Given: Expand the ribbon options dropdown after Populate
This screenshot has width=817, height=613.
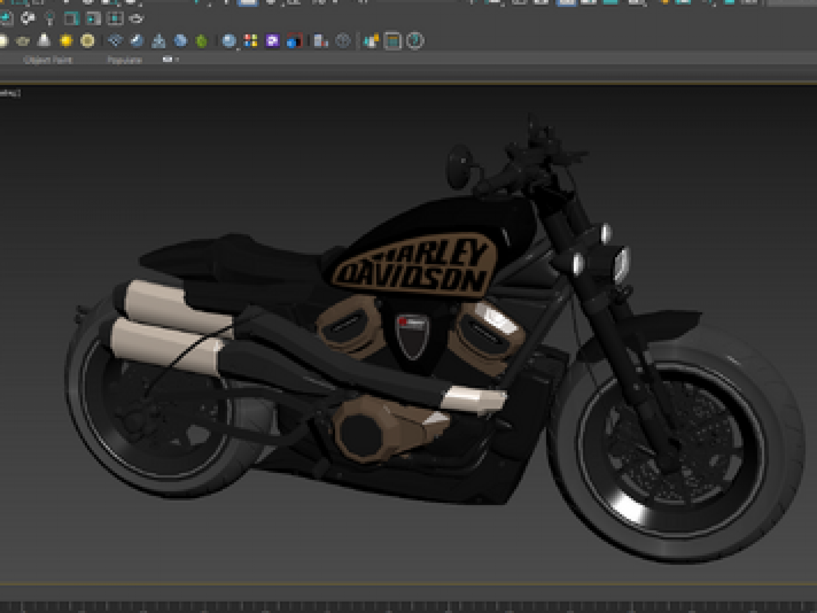Looking at the screenshot, I should (x=171, y=59).
